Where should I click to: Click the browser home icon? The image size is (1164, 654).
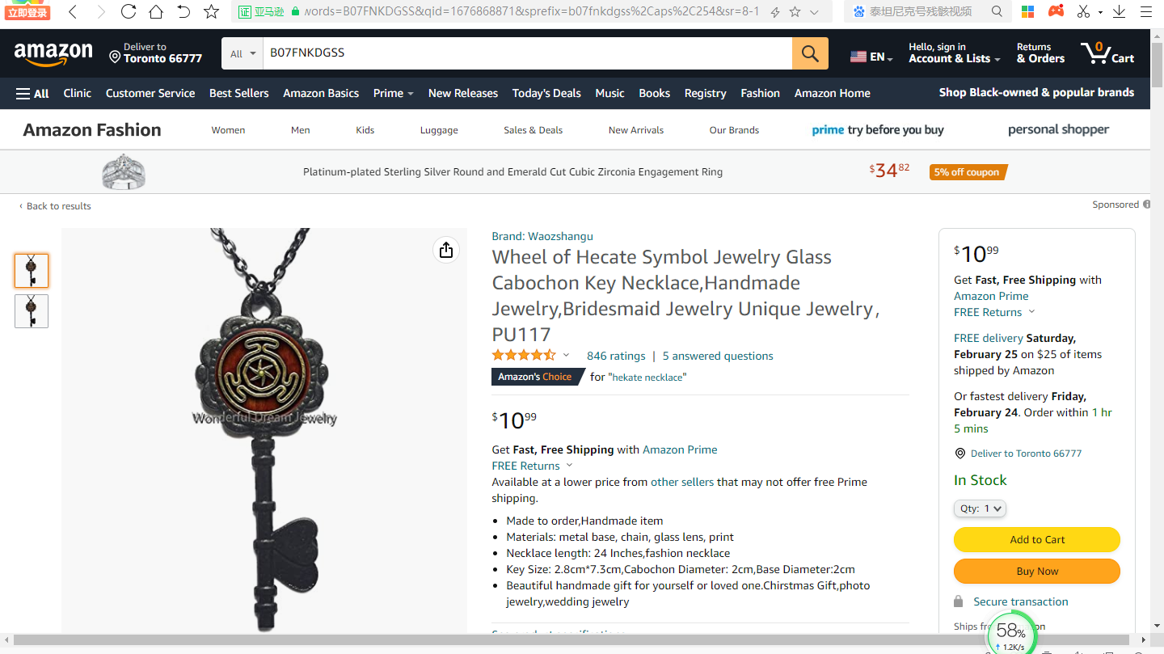[x=156, y=11]
